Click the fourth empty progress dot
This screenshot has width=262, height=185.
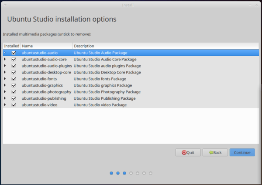click(131, 173)
